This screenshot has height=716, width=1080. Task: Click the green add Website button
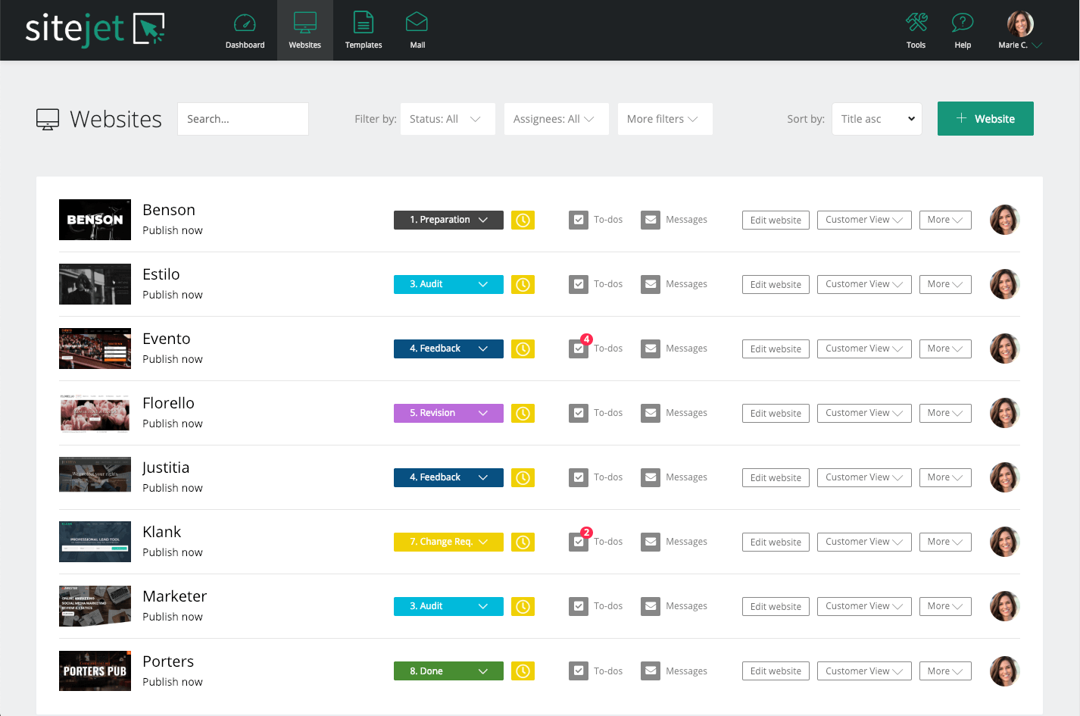pyautogui.click(x=985, y=119)
